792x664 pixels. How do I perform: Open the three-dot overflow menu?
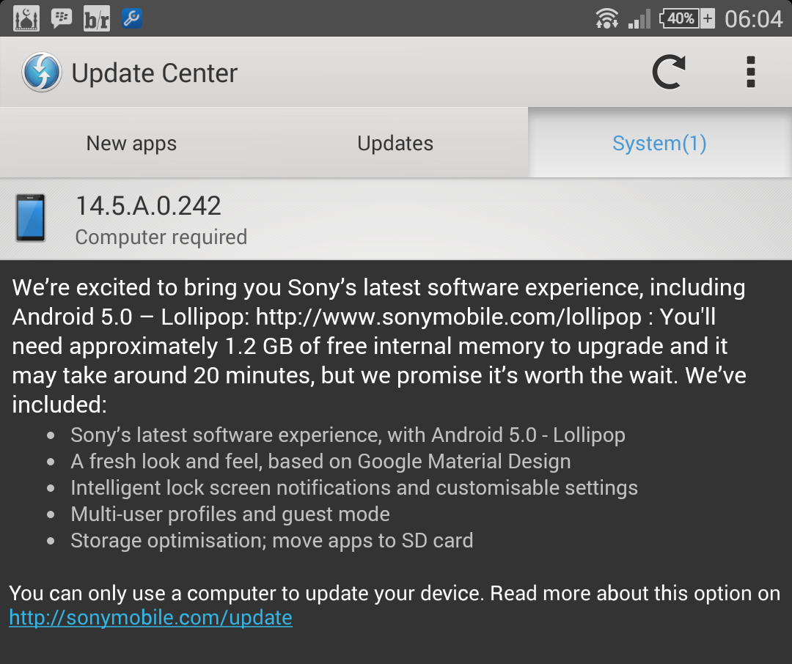tap(751, 72)
